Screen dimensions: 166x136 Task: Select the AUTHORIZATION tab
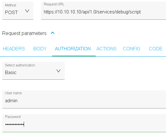tap(73, 49)
